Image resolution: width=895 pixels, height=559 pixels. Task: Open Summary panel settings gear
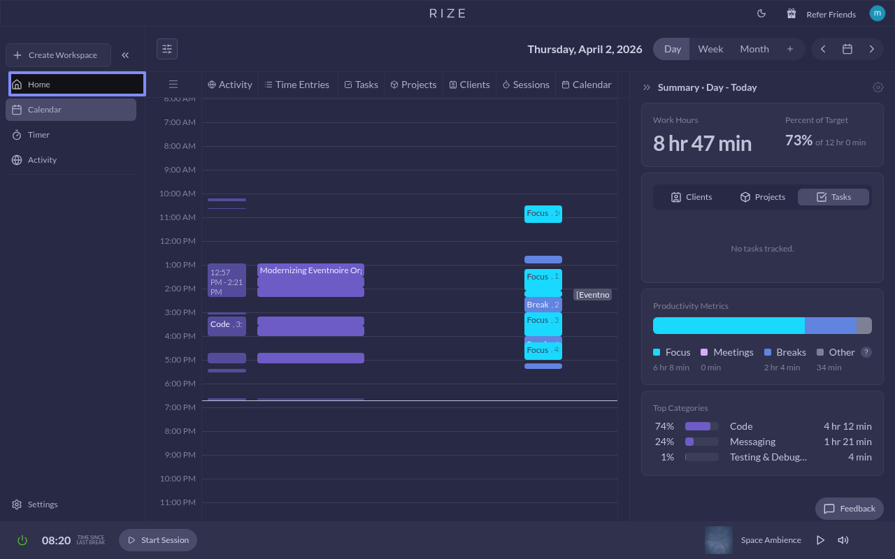point(878,87)
